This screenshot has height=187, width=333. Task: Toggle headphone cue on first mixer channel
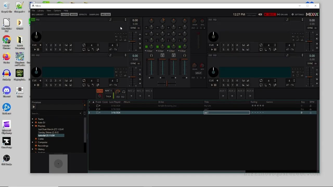pos(151,55)
